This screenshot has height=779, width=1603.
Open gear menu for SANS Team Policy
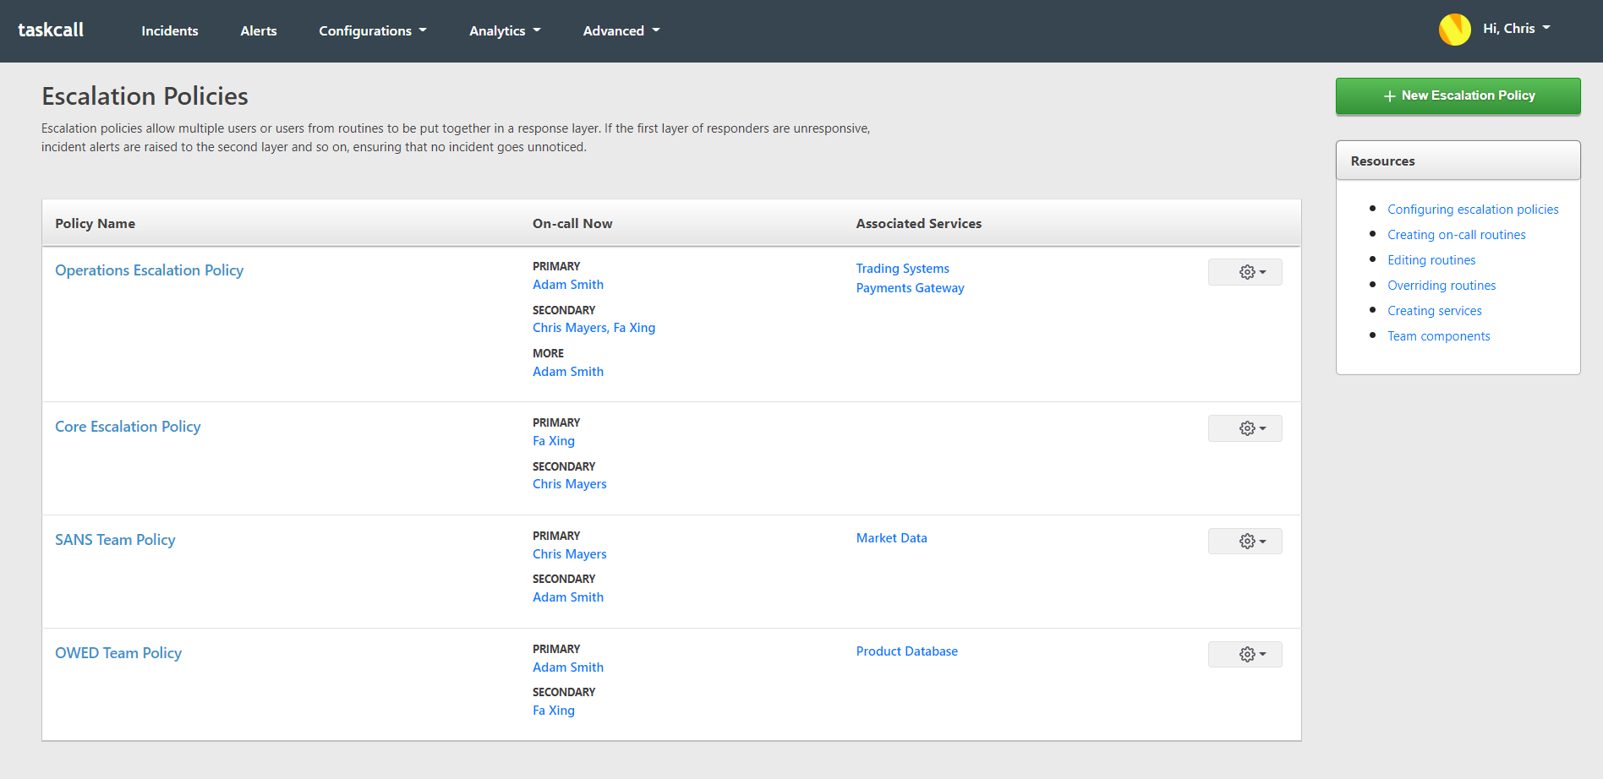click(x=1245, y=542)
